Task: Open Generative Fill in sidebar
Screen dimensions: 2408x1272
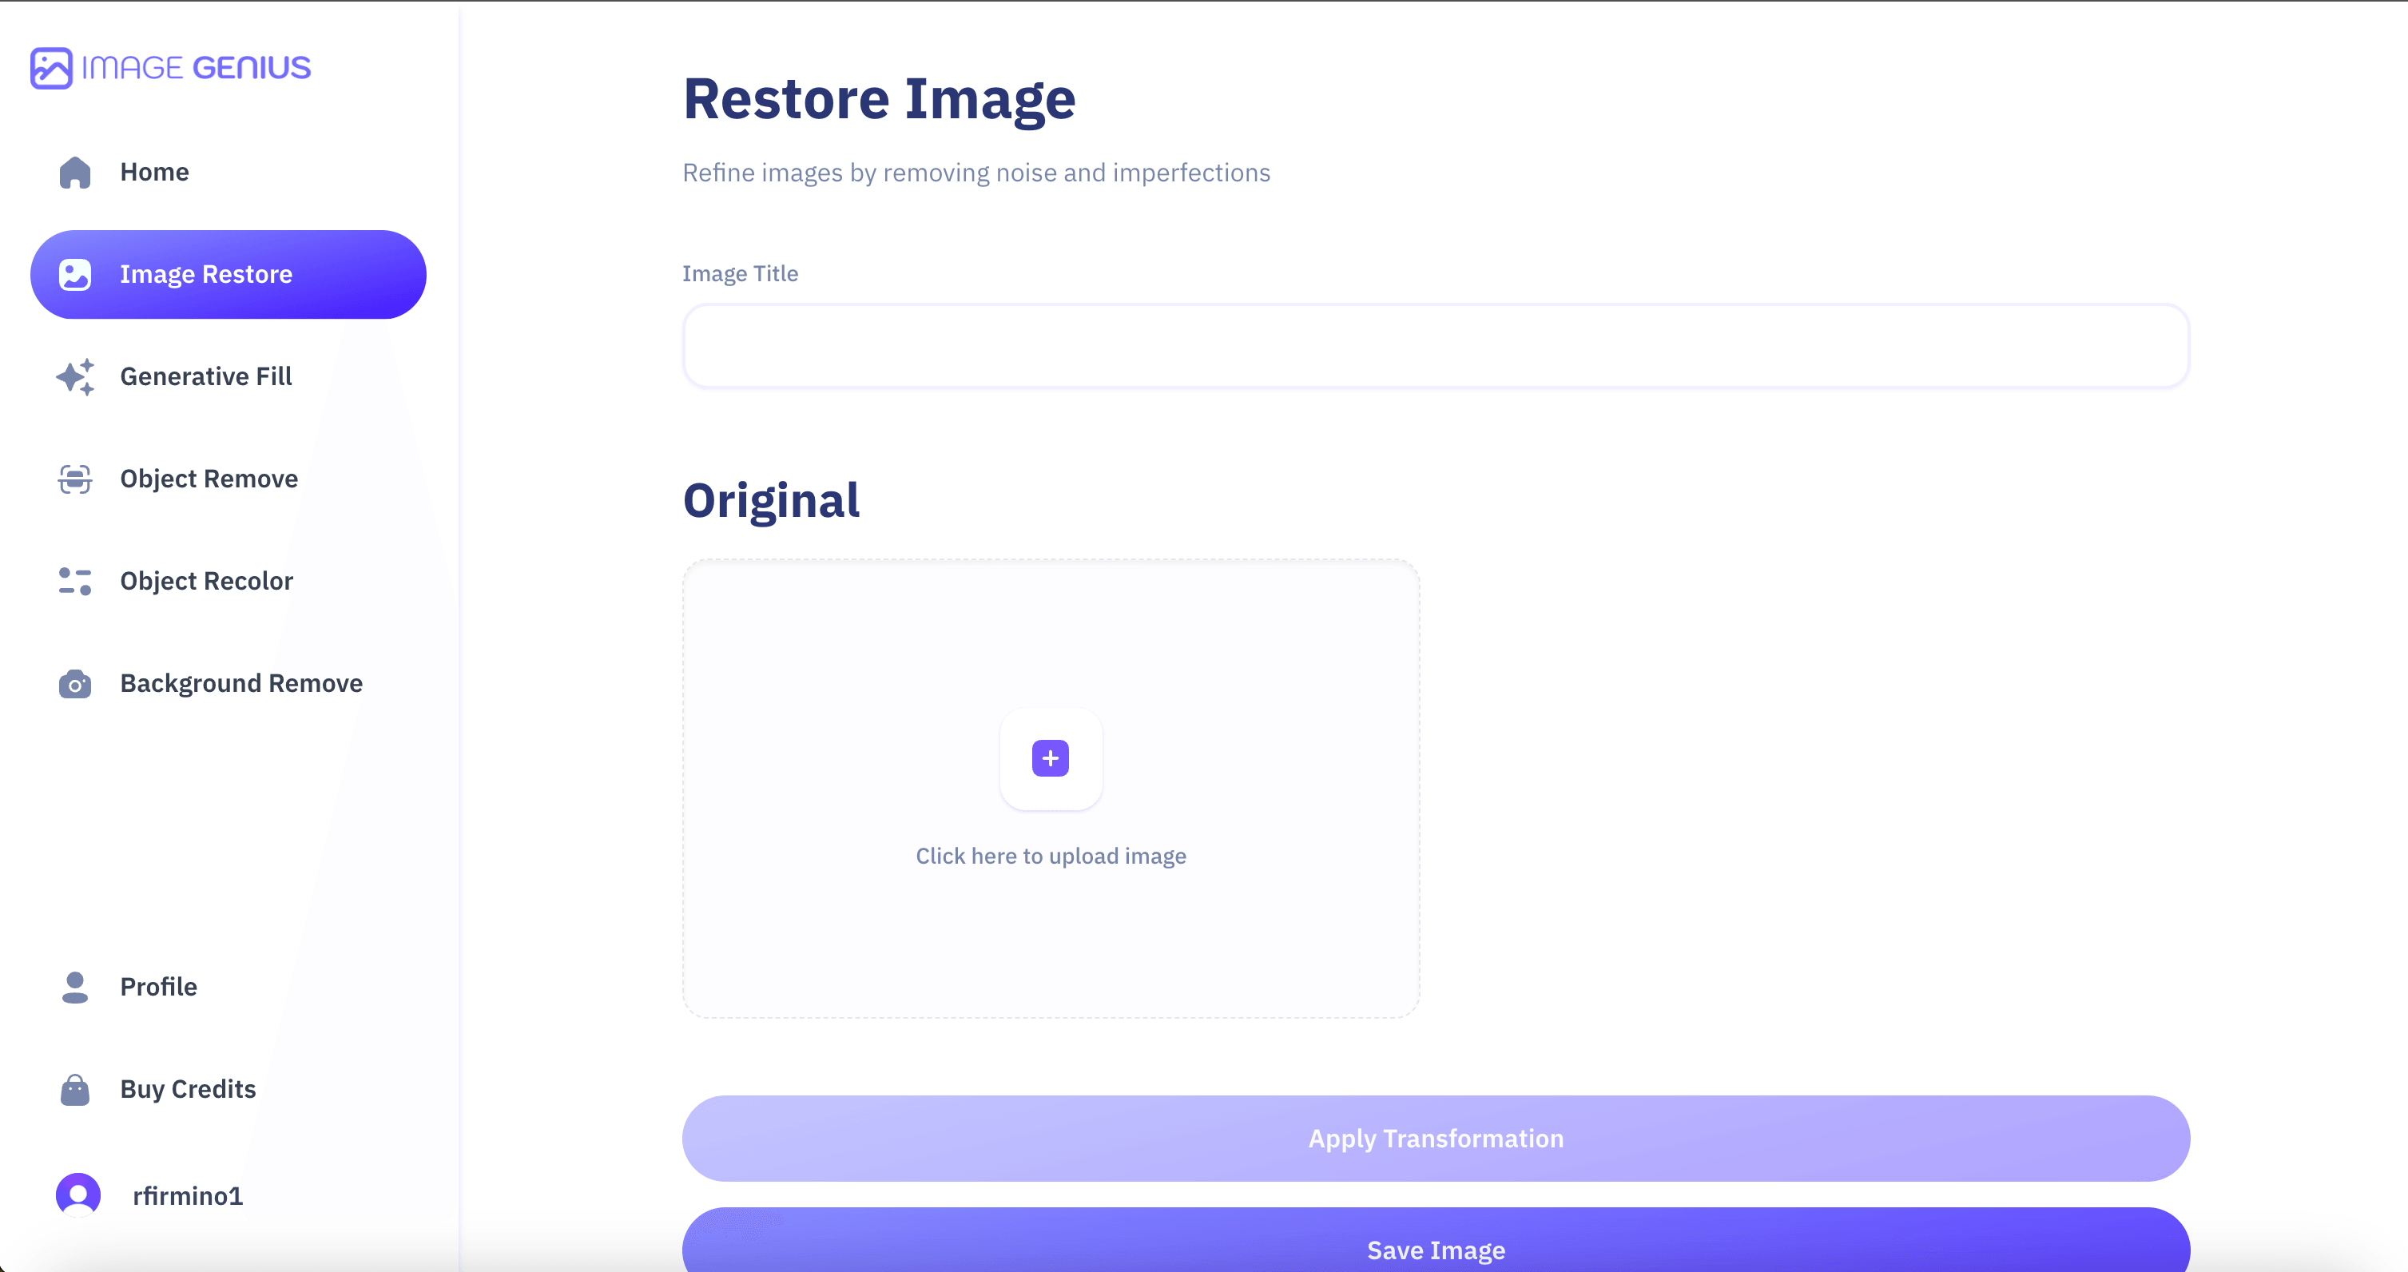Action: (x=205, y=376)
